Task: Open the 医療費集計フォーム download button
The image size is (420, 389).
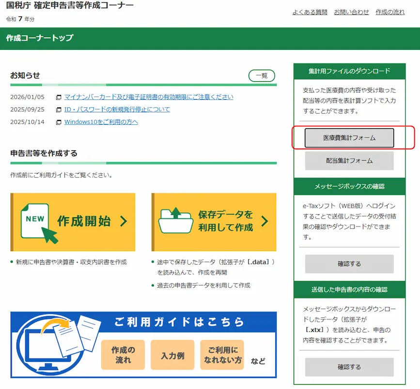Action: (x=349, y=138)
